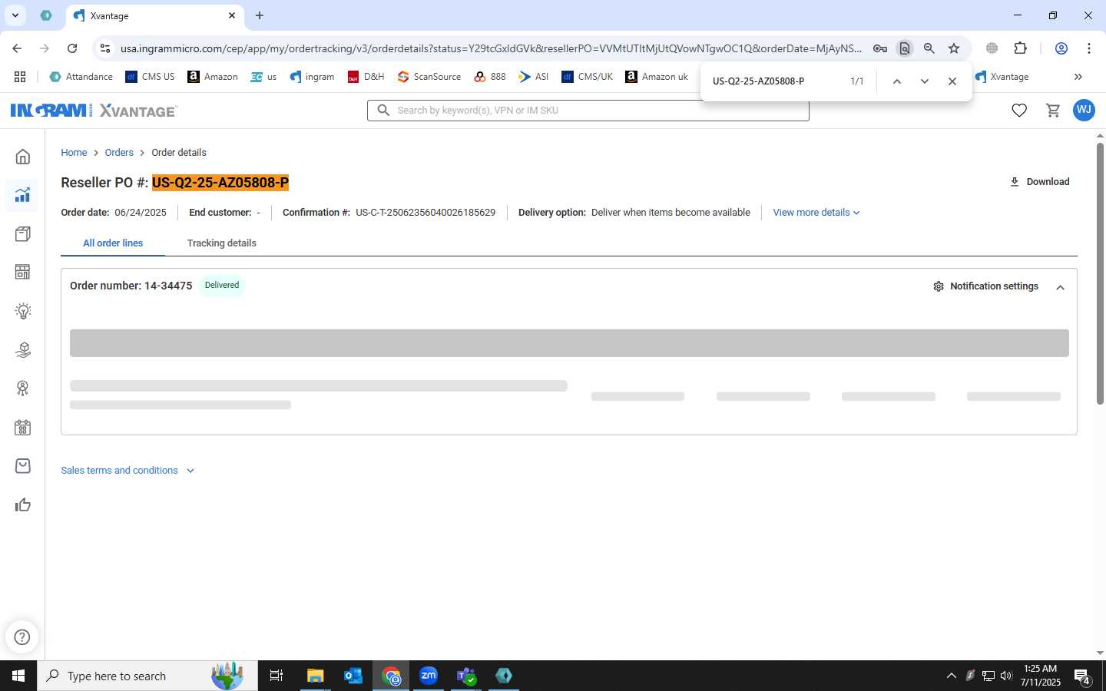The height and width of the screenshot is (691, 1106).
Task: Click the browser reload button
Action: click(72, 48)
